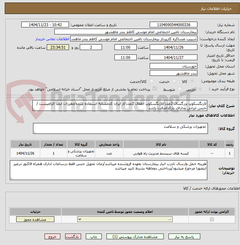Click the تعداد / مقدار column header
The width and height of the screenshot is (240, 245).
[x=53, y=144]
